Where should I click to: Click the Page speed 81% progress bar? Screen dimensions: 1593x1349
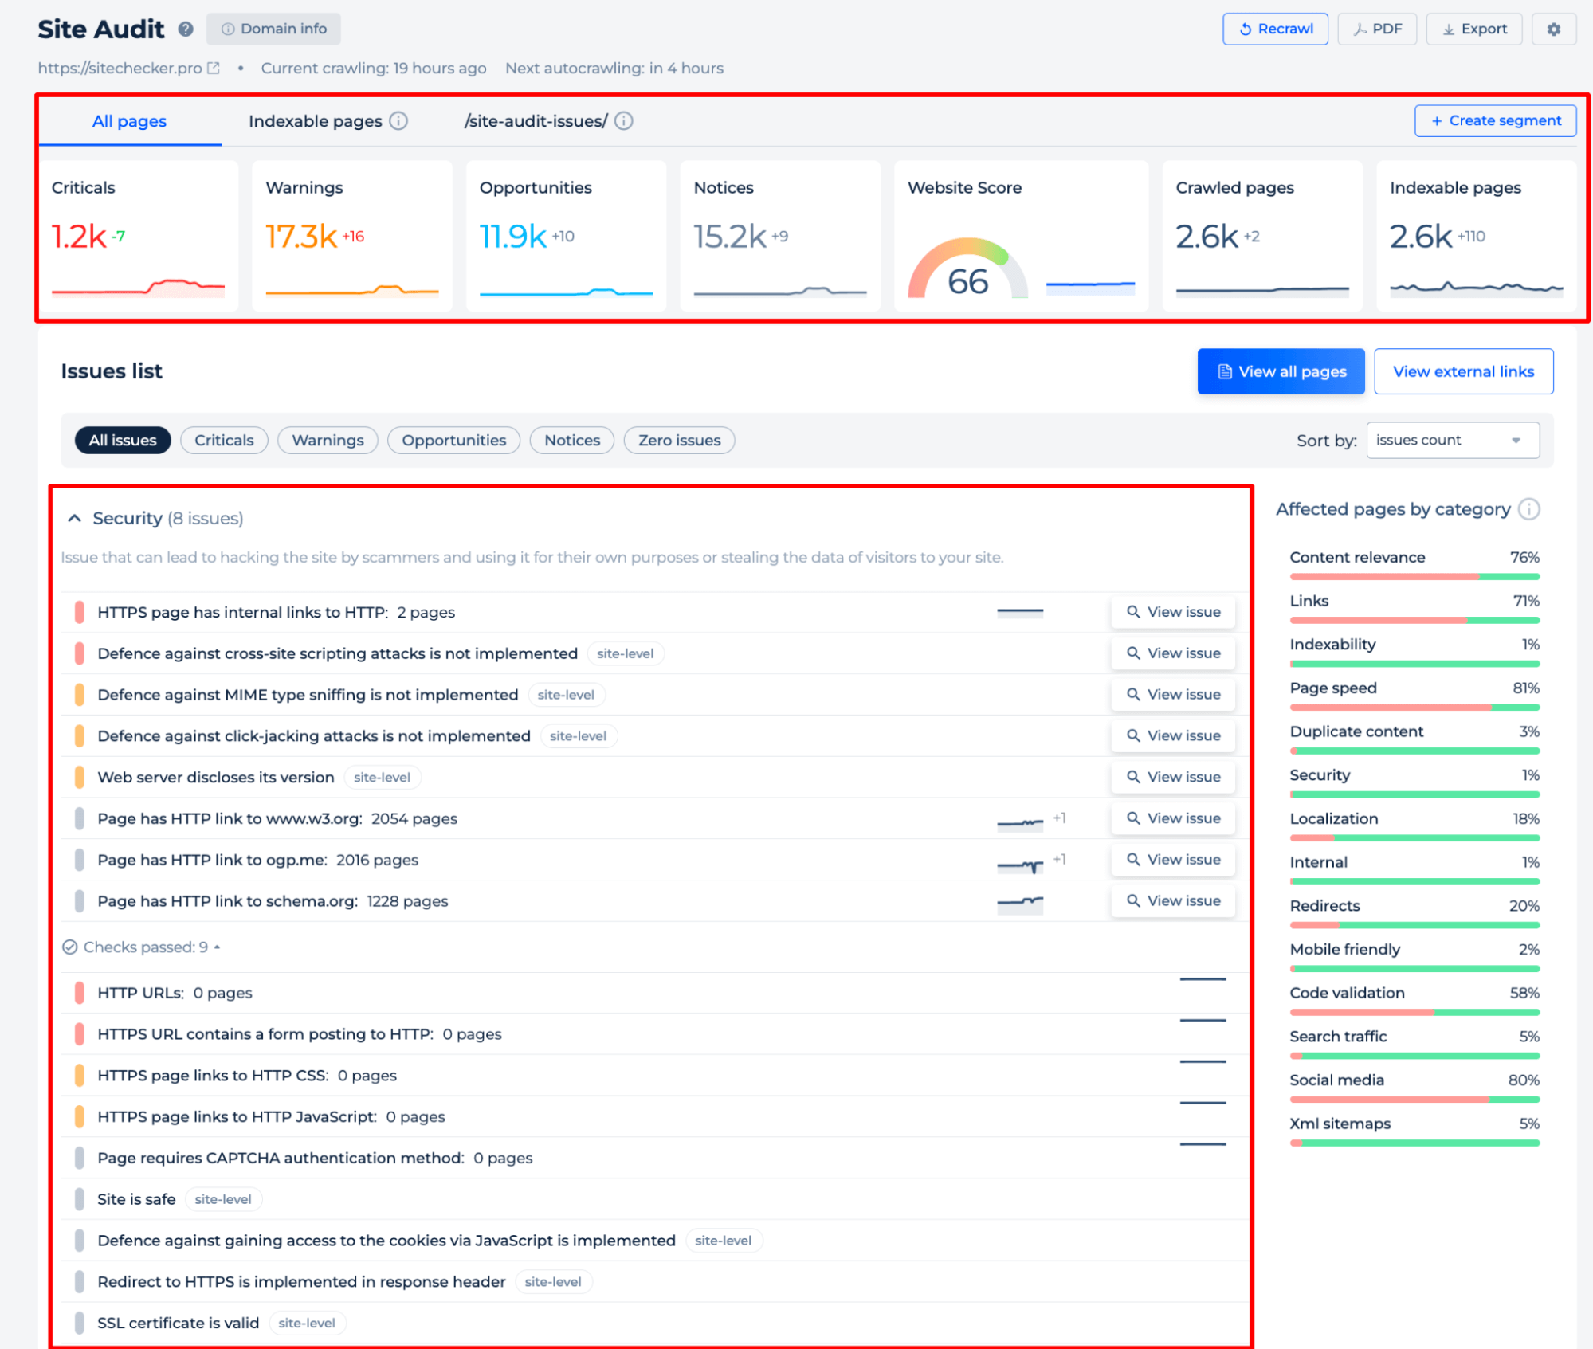coord(1414,707)
